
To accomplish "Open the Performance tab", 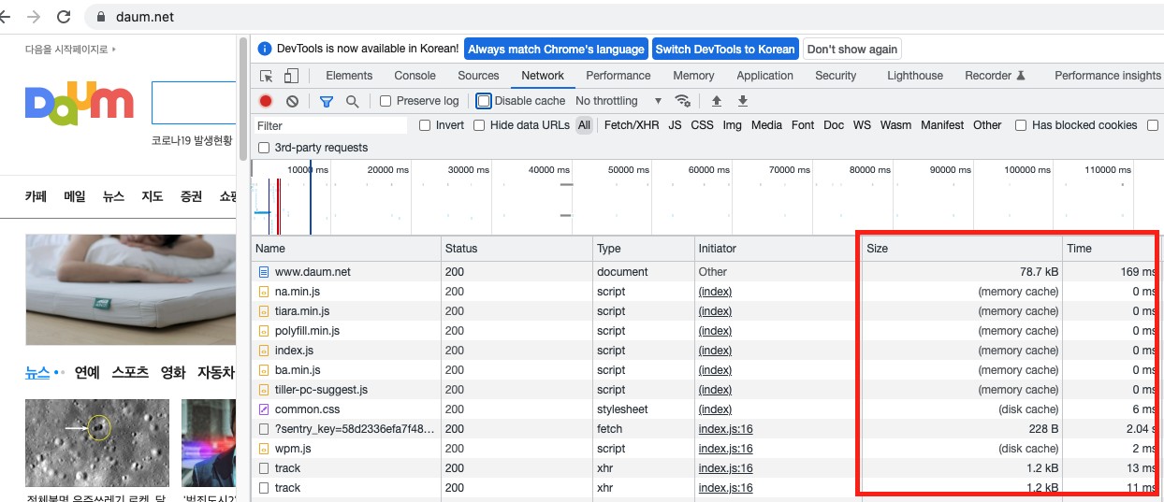I will (x=618, y=76).
